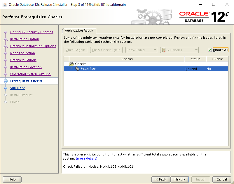
Task: Click the Summary step bullet marker
Action: click(6, 88)
